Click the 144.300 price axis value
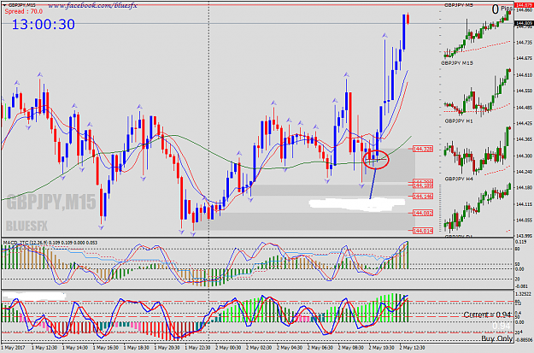Image resolution: width=534 pixels, height=353 pixels. click(x=524, y=156)
